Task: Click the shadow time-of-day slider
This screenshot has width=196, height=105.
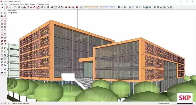Action: click(x=108, y=7)
